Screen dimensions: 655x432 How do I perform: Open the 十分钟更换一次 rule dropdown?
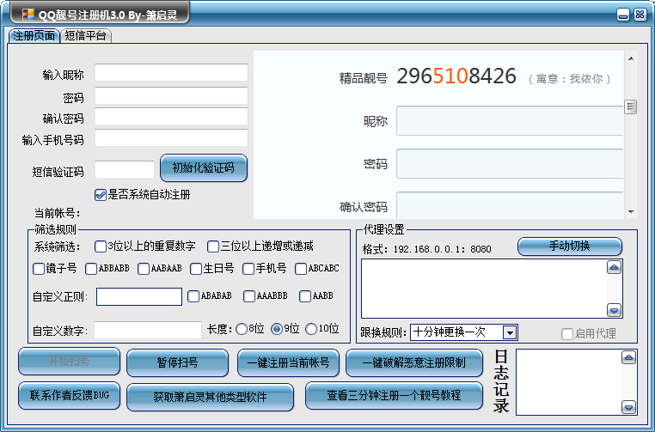[x=509, y=332]
